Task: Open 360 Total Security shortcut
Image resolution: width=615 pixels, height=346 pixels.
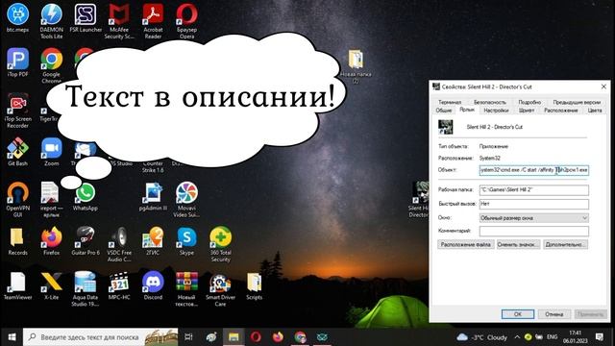Action: 220,244
